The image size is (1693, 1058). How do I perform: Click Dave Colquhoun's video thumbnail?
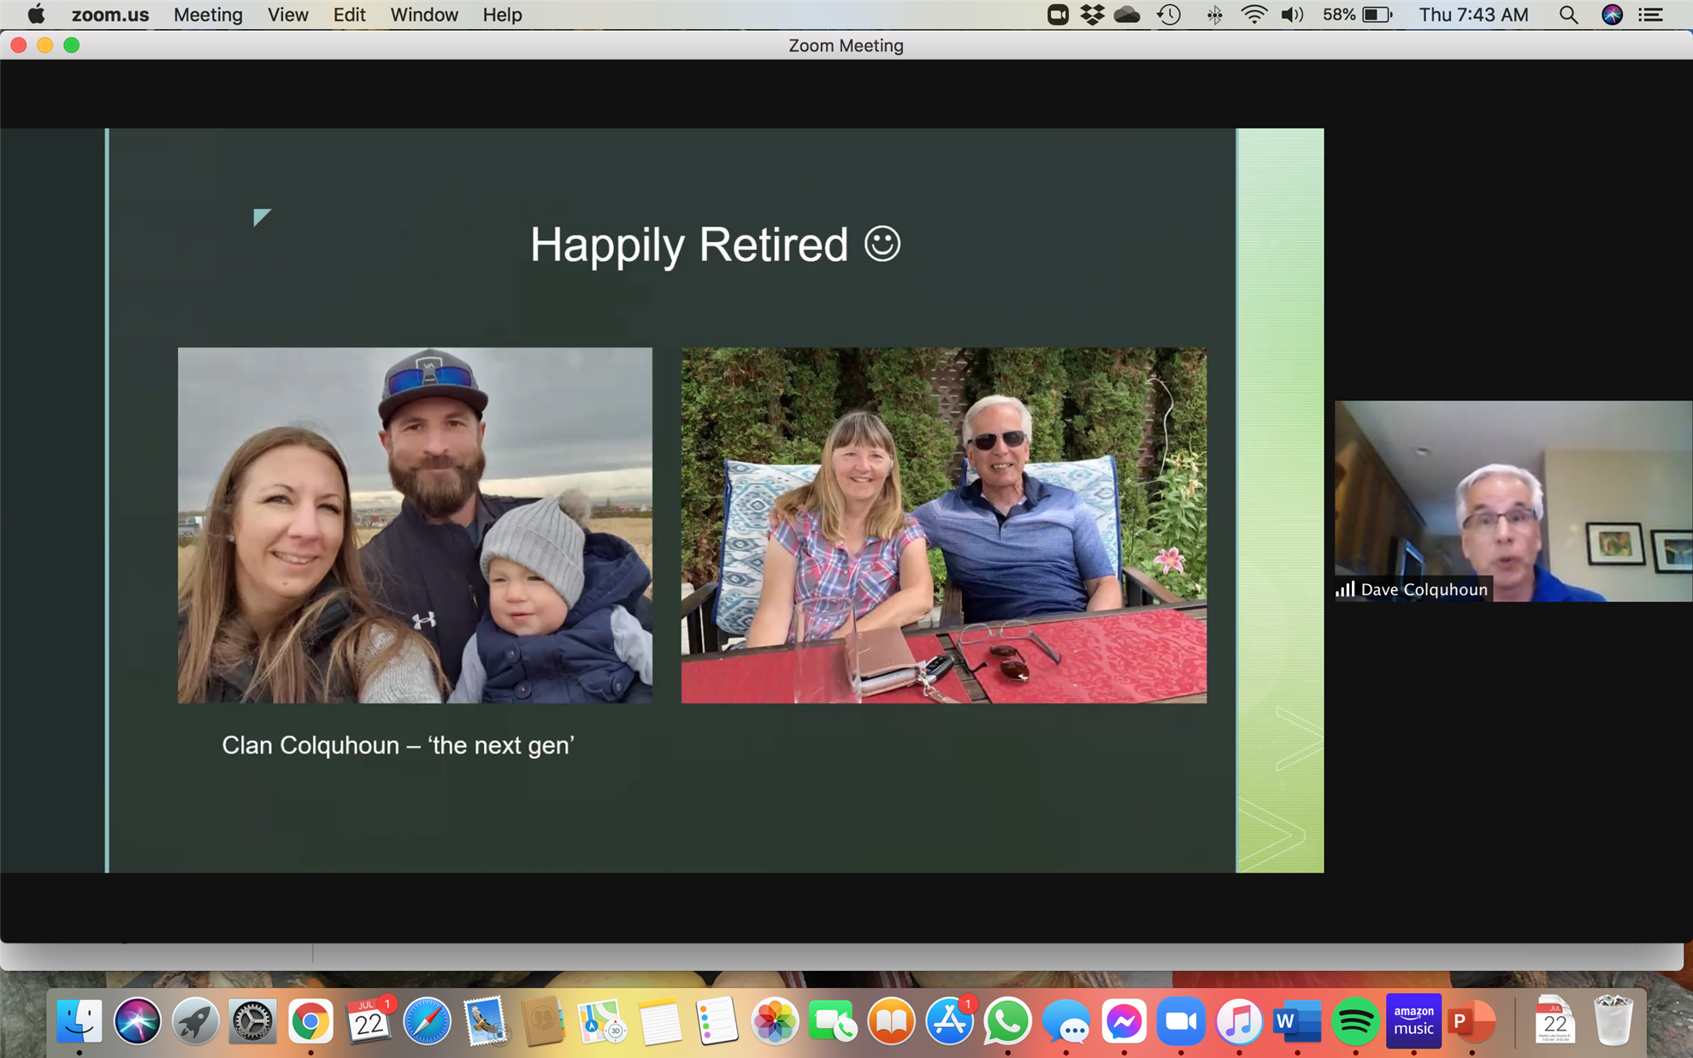coord(1513,500)
